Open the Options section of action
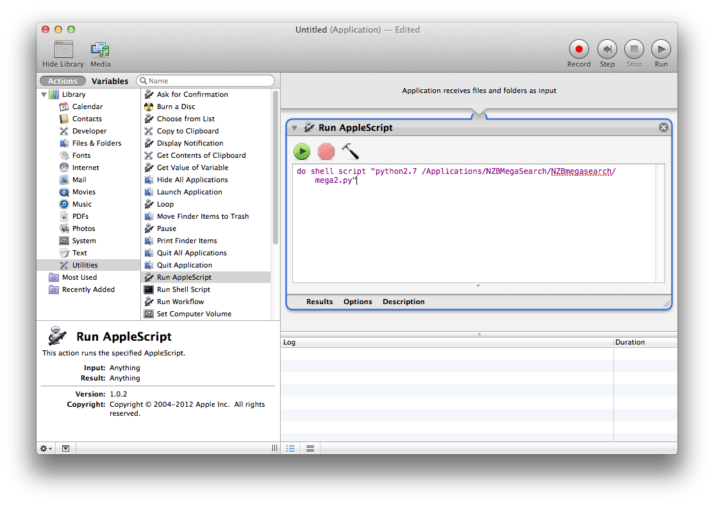 (358, 302)
